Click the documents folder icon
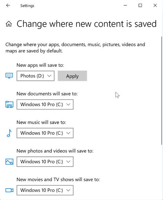This screenshot has width=163, height=200. pos(9,104)
